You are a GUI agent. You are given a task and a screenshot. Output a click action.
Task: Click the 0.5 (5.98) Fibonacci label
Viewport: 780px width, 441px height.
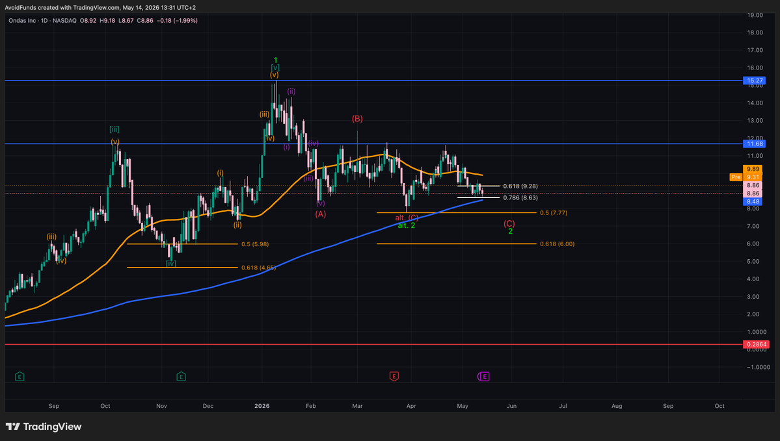tap(255, 244)
